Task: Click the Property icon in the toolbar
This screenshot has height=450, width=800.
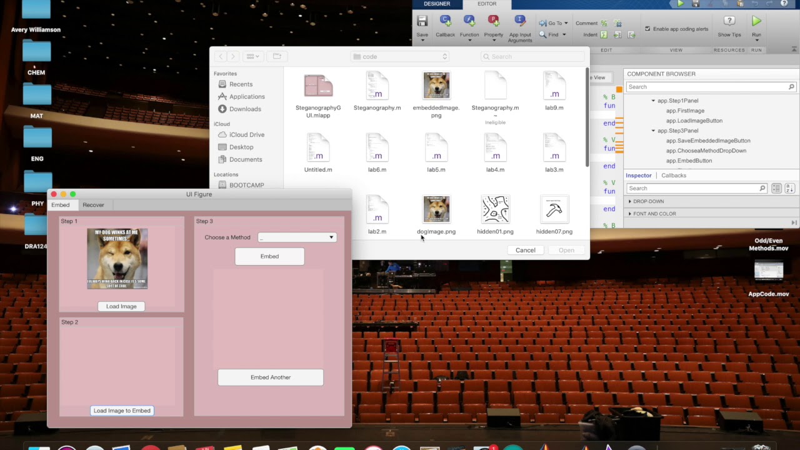Action: coord(493,21)
